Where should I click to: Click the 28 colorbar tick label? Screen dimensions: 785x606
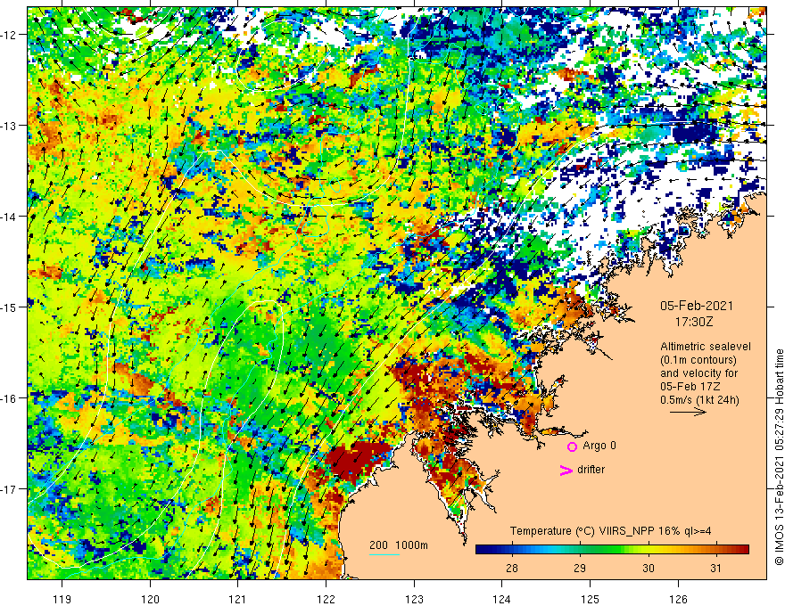[x=512, y=569]
